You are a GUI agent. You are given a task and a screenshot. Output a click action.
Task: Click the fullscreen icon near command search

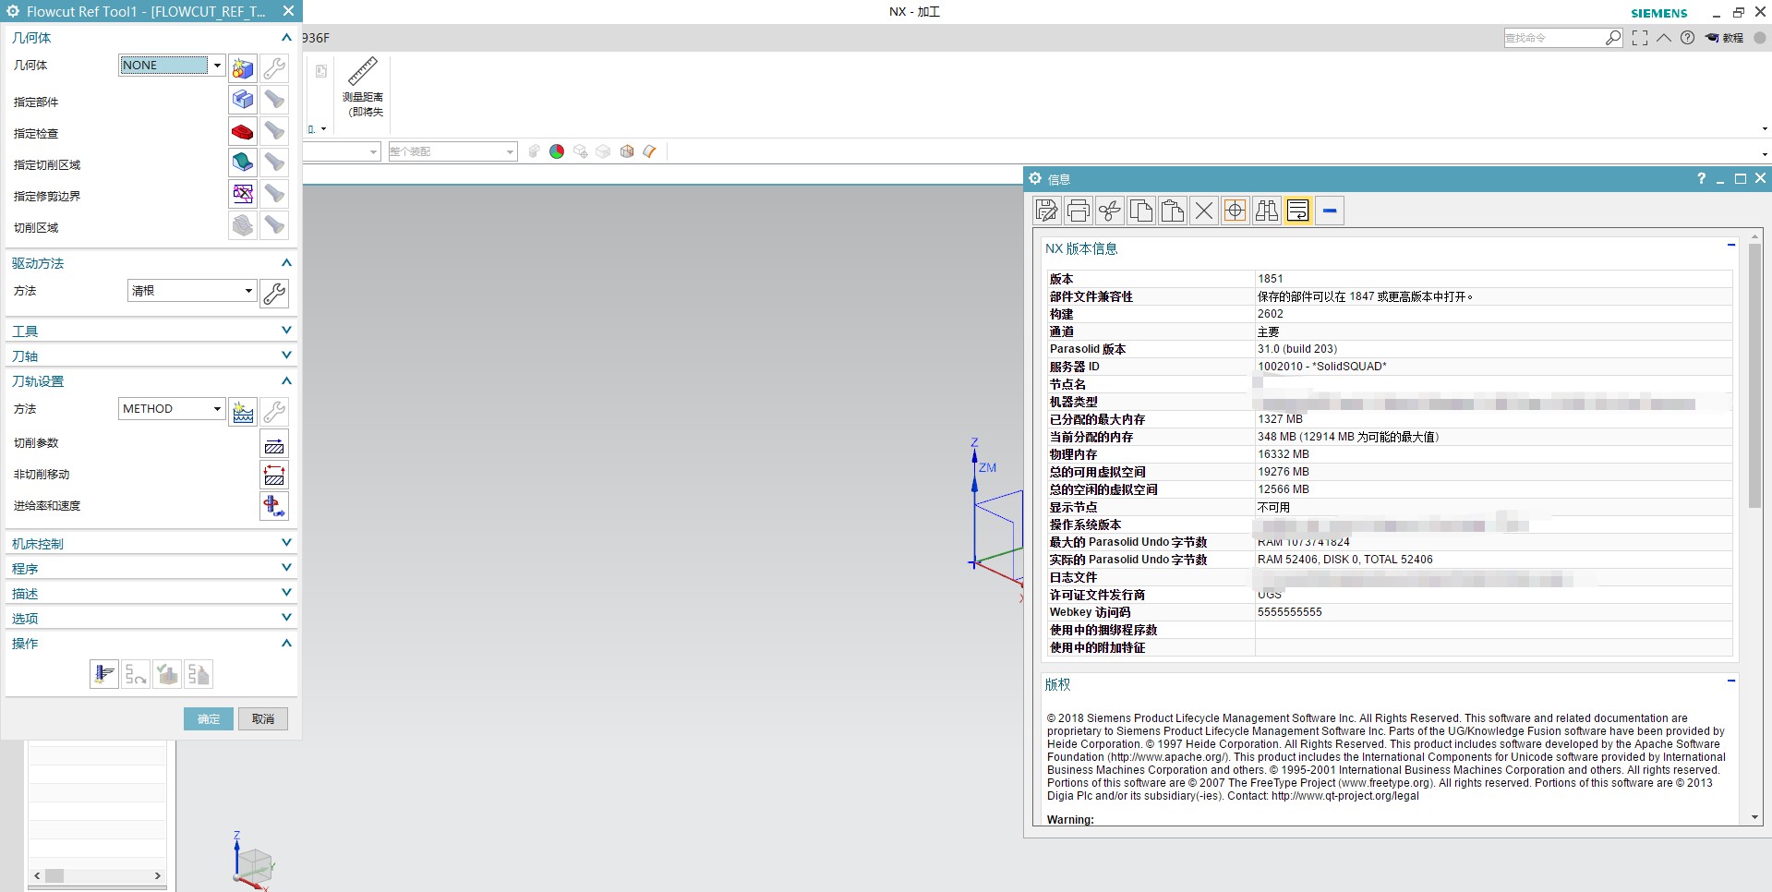tap(1640, 38)
